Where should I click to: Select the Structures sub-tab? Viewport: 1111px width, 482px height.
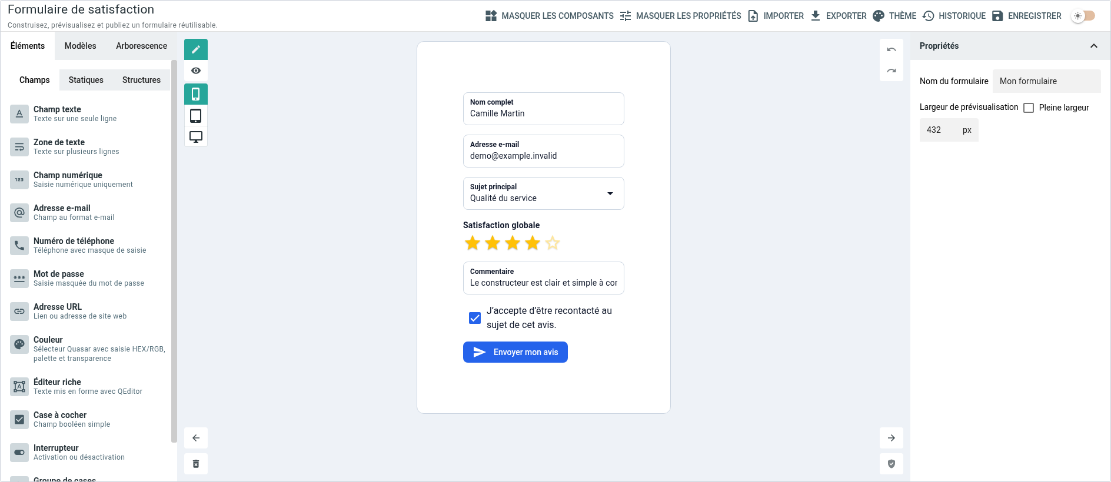[141, 80]
